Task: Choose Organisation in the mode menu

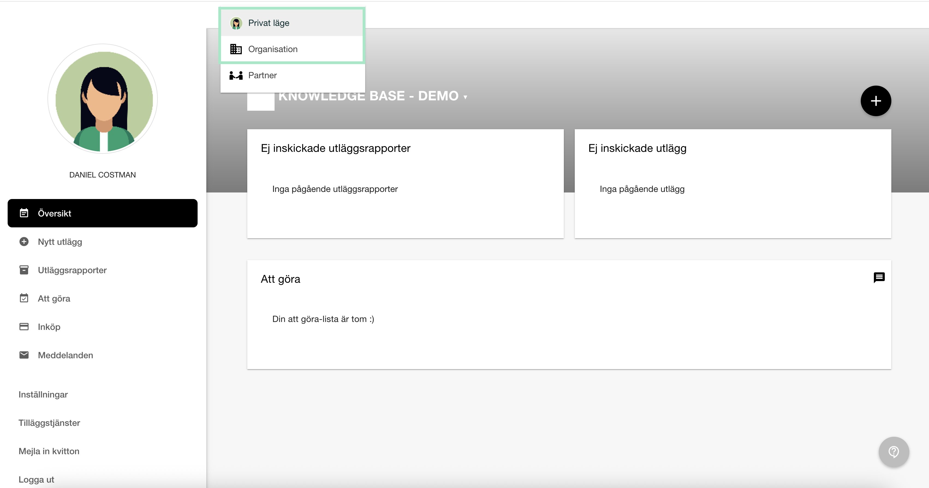Action: (x=292, y=49)
